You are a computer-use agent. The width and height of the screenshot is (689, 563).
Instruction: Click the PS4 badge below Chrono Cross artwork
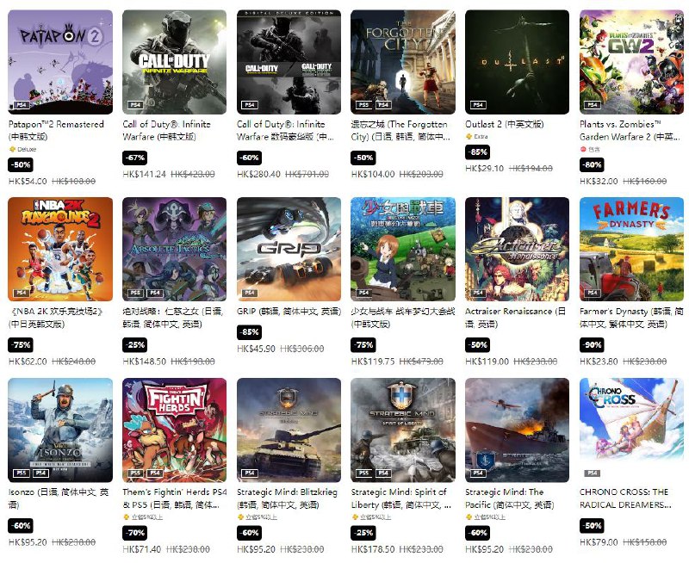(x=593, y=473)
